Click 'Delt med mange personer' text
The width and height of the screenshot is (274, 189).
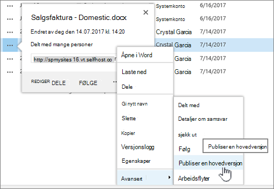tap(62, 45)
